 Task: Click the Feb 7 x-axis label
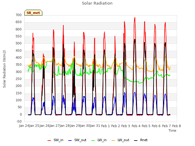pos(166,126)
